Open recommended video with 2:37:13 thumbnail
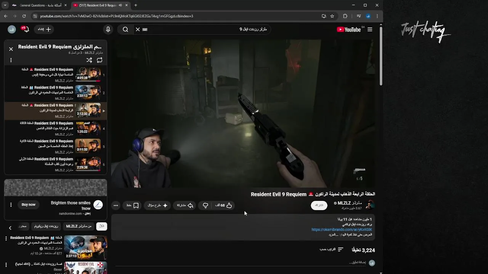The image size is (488, 274). (85, 247)
